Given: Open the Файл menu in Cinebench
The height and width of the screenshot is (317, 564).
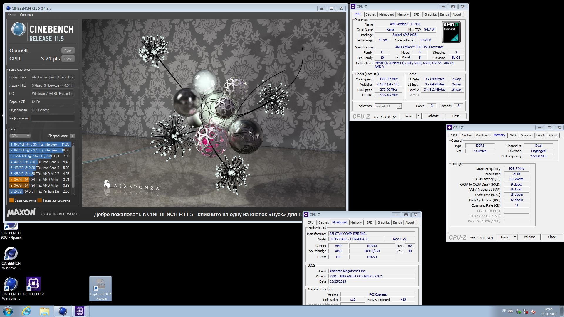Looking at the screenshot, I should [12, 15].
